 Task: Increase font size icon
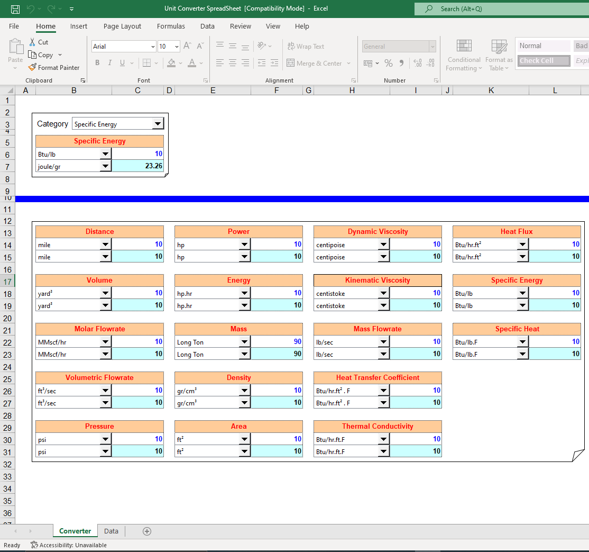[187, 46]
